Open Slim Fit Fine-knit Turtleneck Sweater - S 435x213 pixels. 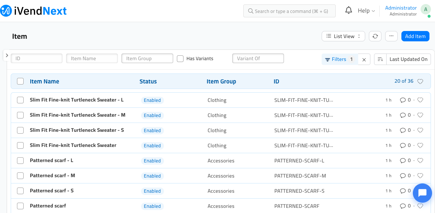[77, 130]
